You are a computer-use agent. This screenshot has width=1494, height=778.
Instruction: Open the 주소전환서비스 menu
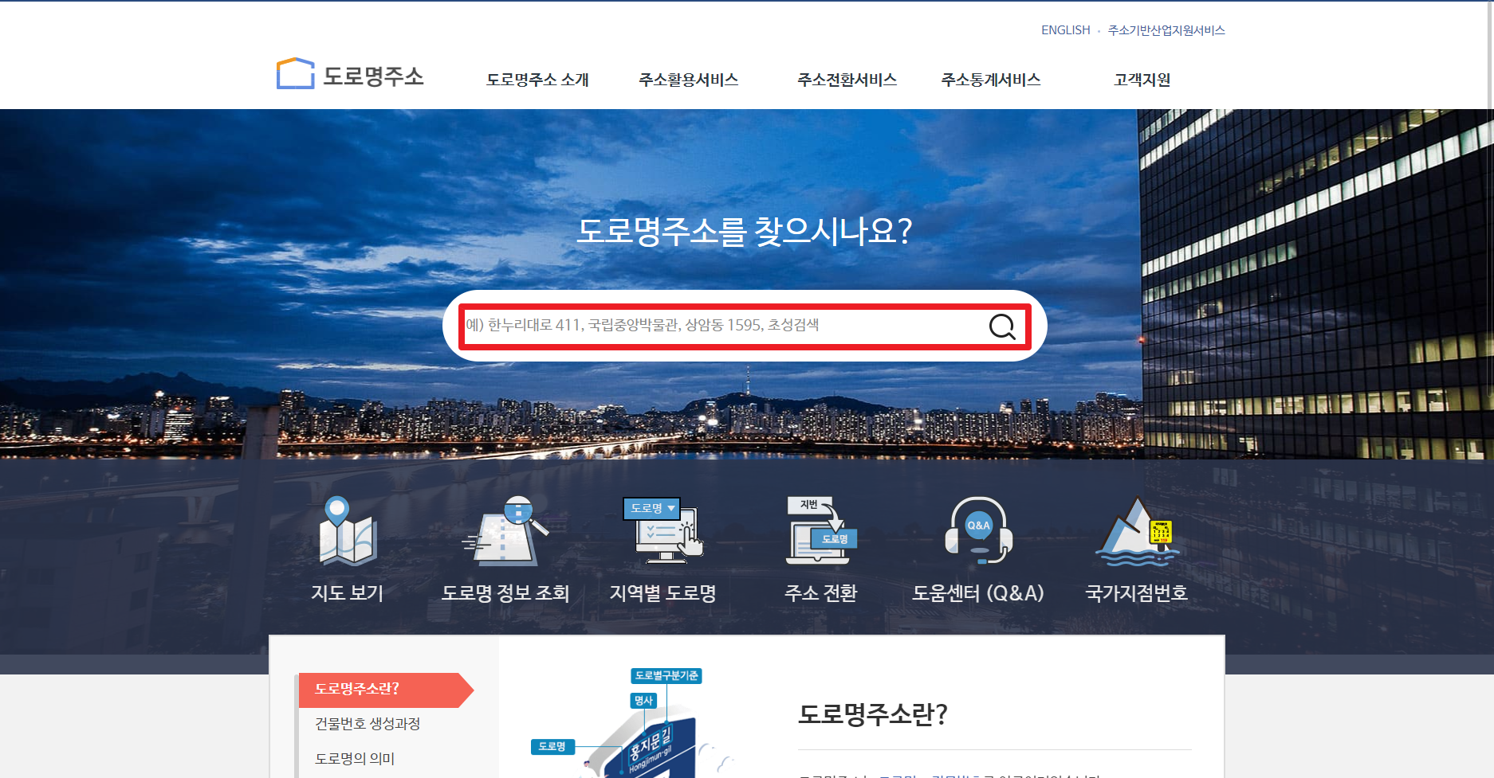[x=847, y=80]
